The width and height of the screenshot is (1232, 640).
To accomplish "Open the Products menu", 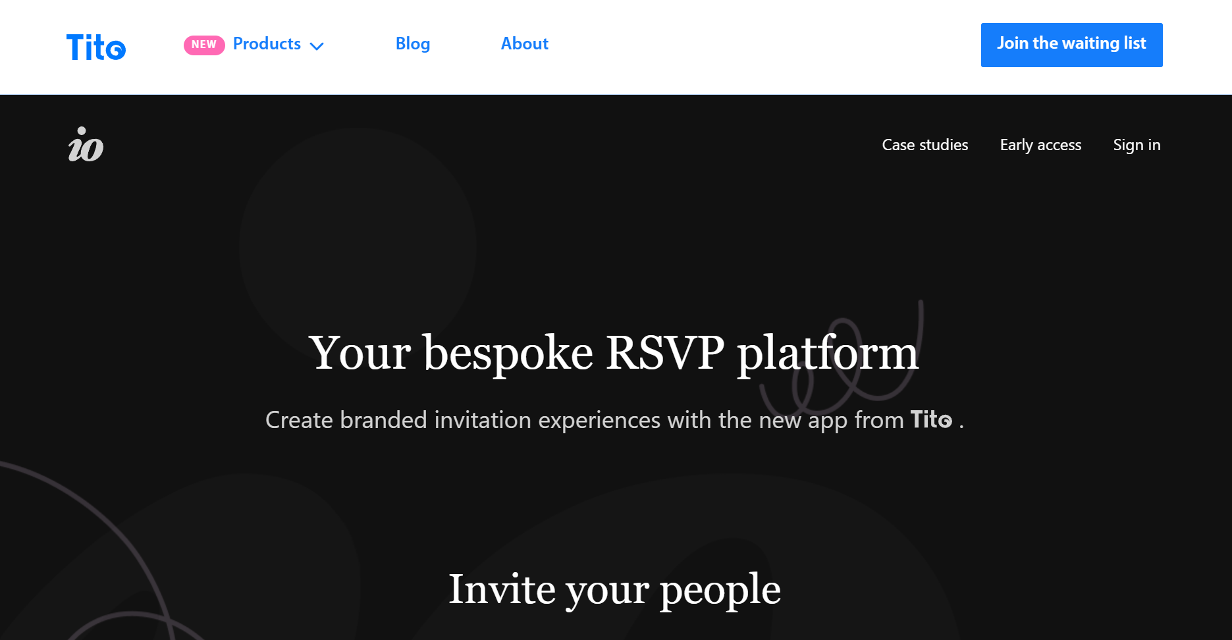I will 267,44.
